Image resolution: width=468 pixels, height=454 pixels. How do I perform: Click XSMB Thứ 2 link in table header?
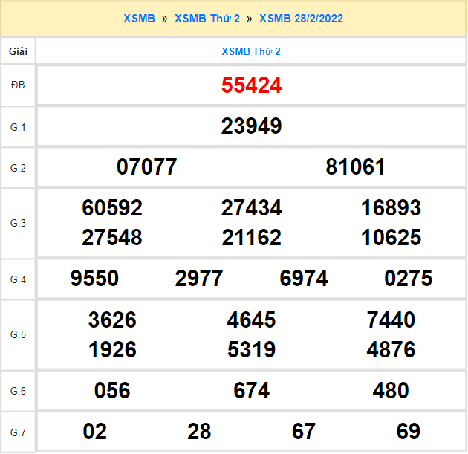[x=251, y=51]
